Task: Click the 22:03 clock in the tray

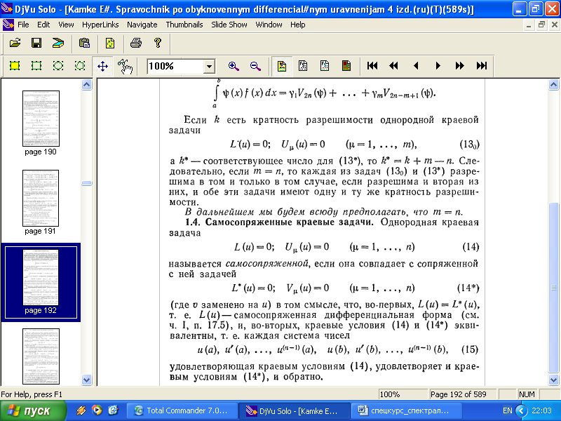Action: (541, 410)
